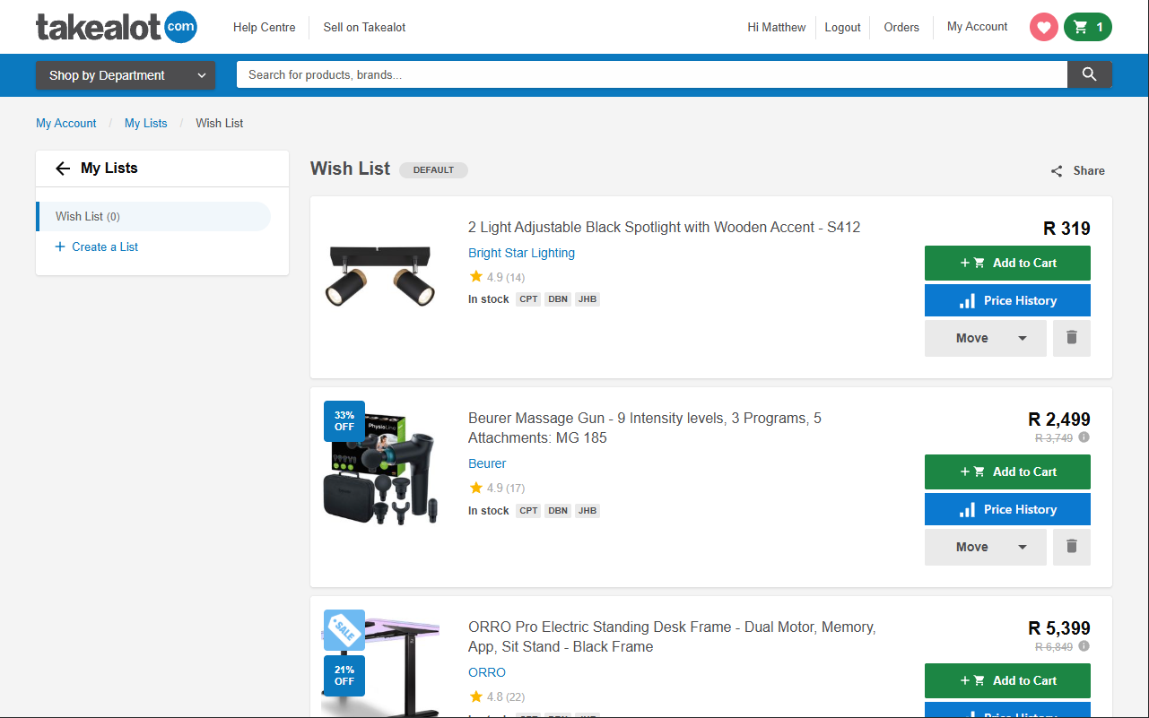Viewport: 1149px width, 718px height.
Task: Open Bright Star Lighting brand link
Action: point(522,253)
